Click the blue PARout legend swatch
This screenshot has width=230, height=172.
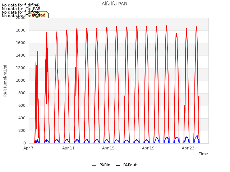[x=118, y=166]
